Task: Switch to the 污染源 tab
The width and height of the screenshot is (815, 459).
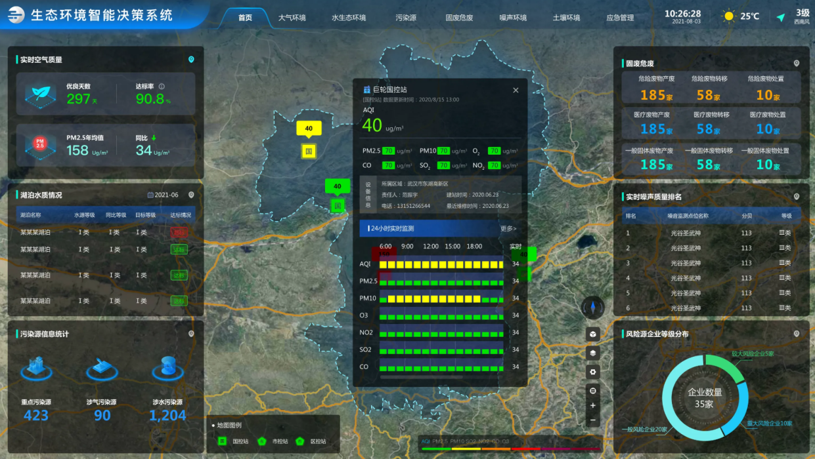Action: pos(406,18)
